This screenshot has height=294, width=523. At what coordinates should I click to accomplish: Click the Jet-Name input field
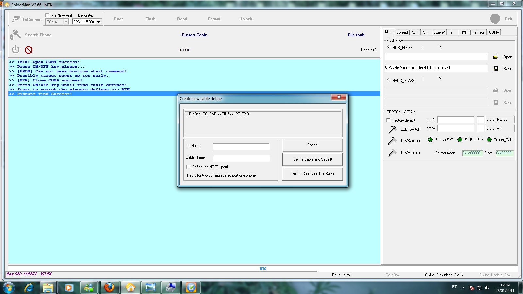(x=241, y=147)
